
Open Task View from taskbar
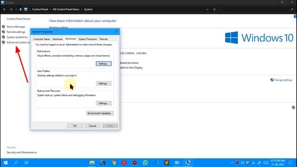[26, 163]
